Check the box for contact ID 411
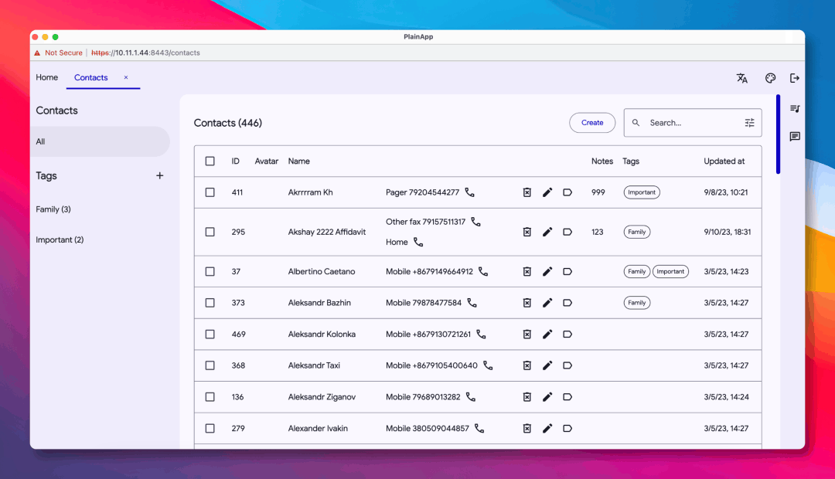The width and height of the screenshot is (835, 479). pyautogui.click(x=210, y=192)
